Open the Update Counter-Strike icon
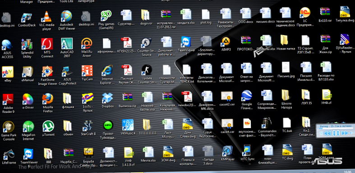Viewport: 355px width, 173px height. (147, 75)
